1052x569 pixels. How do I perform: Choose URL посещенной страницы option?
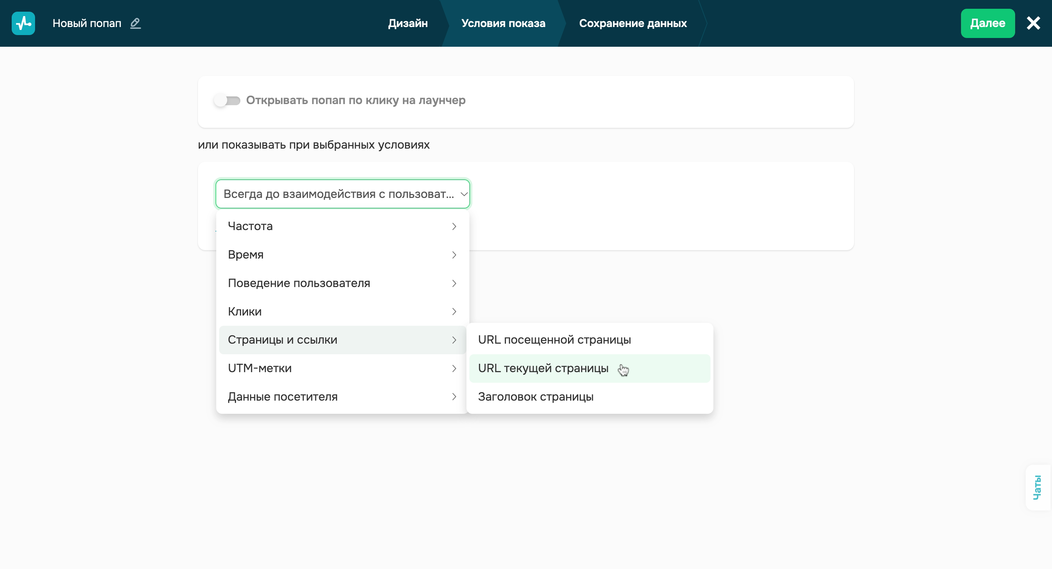pyautogui.click(x=554, y=340)
